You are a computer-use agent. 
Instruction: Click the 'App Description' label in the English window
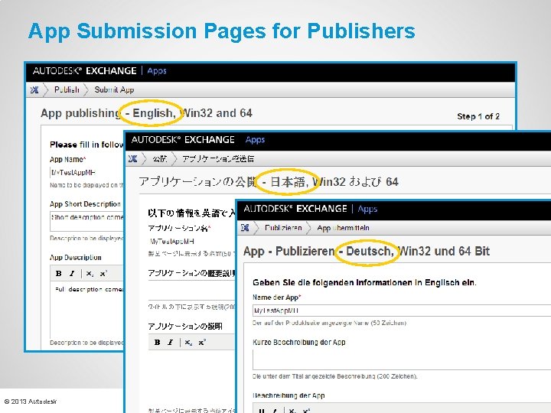(75, 258)
